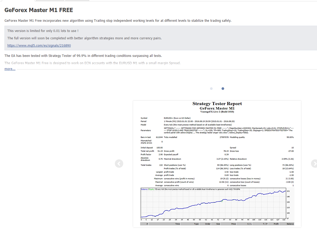The height and width of the screenshot is (233, 317).
Task: Select the second active carousel dot
Action: coord(223,89)
